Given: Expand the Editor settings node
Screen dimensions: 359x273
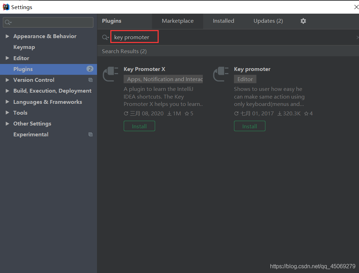Looking at the screenshot, I should (x=7, y=58).
